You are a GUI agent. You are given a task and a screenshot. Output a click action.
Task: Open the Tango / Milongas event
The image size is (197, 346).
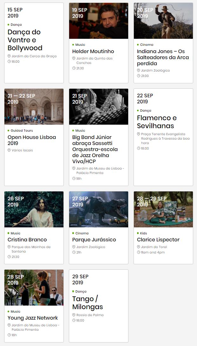coord(88,303)
